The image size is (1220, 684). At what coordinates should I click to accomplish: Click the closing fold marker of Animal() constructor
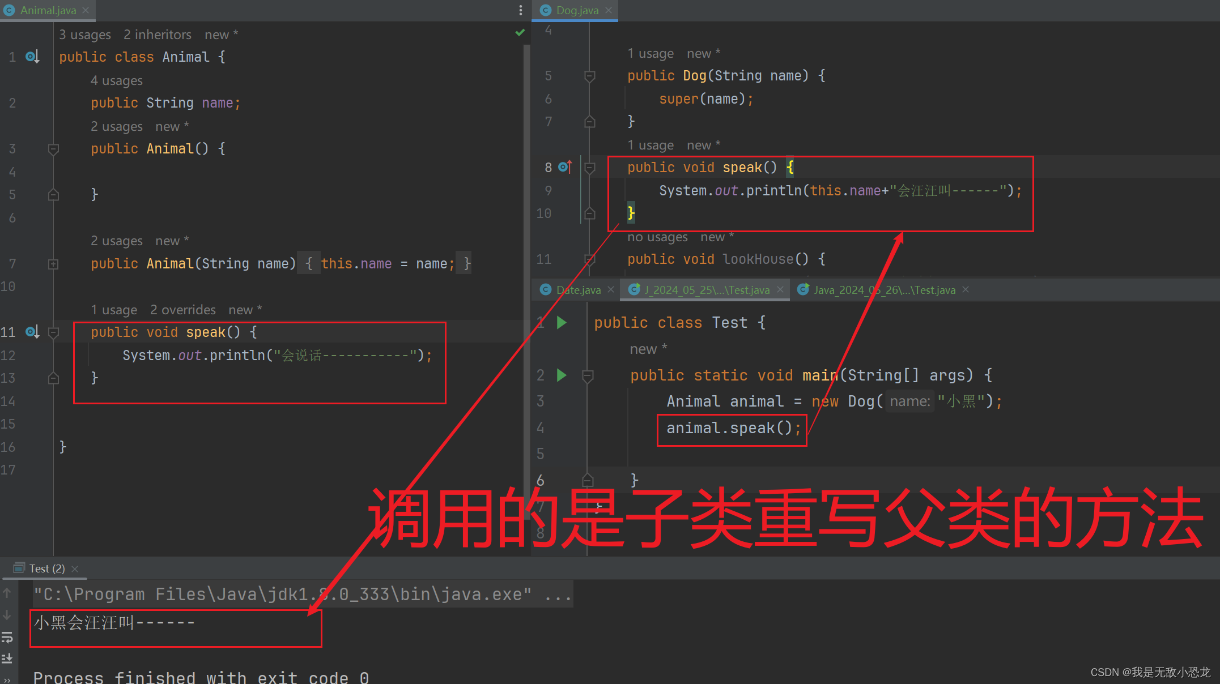(53, 195)
